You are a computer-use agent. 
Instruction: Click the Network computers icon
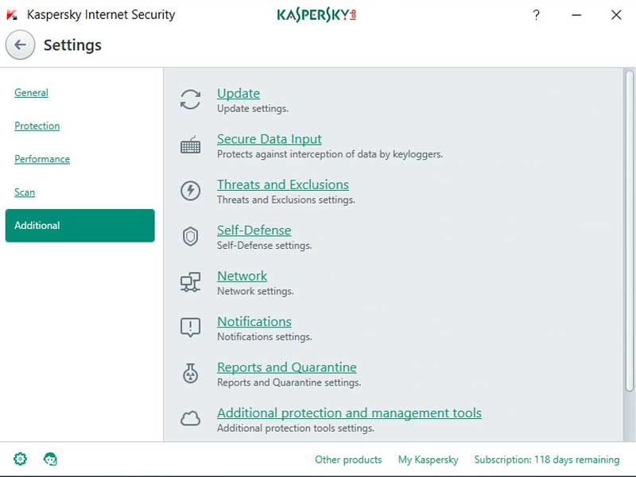[x=190, y=282]
